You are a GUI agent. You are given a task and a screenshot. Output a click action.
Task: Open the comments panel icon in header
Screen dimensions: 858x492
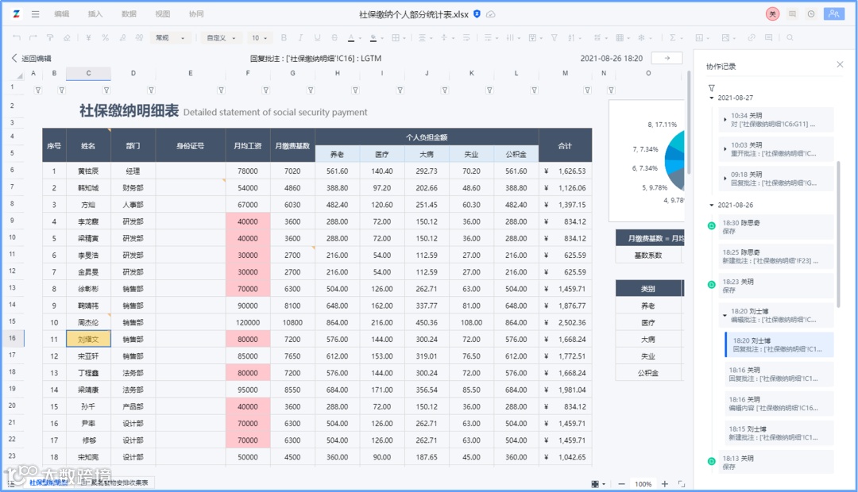click(792, 14)
